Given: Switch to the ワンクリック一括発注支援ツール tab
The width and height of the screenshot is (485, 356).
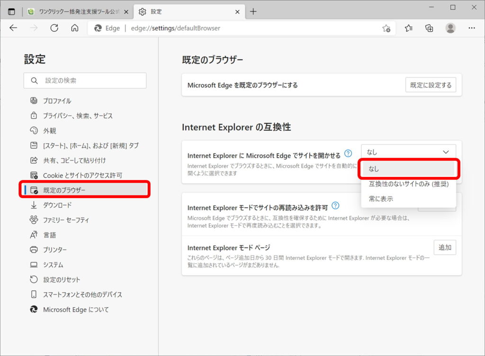Looking at the screenshot, I should click(78, 12).
